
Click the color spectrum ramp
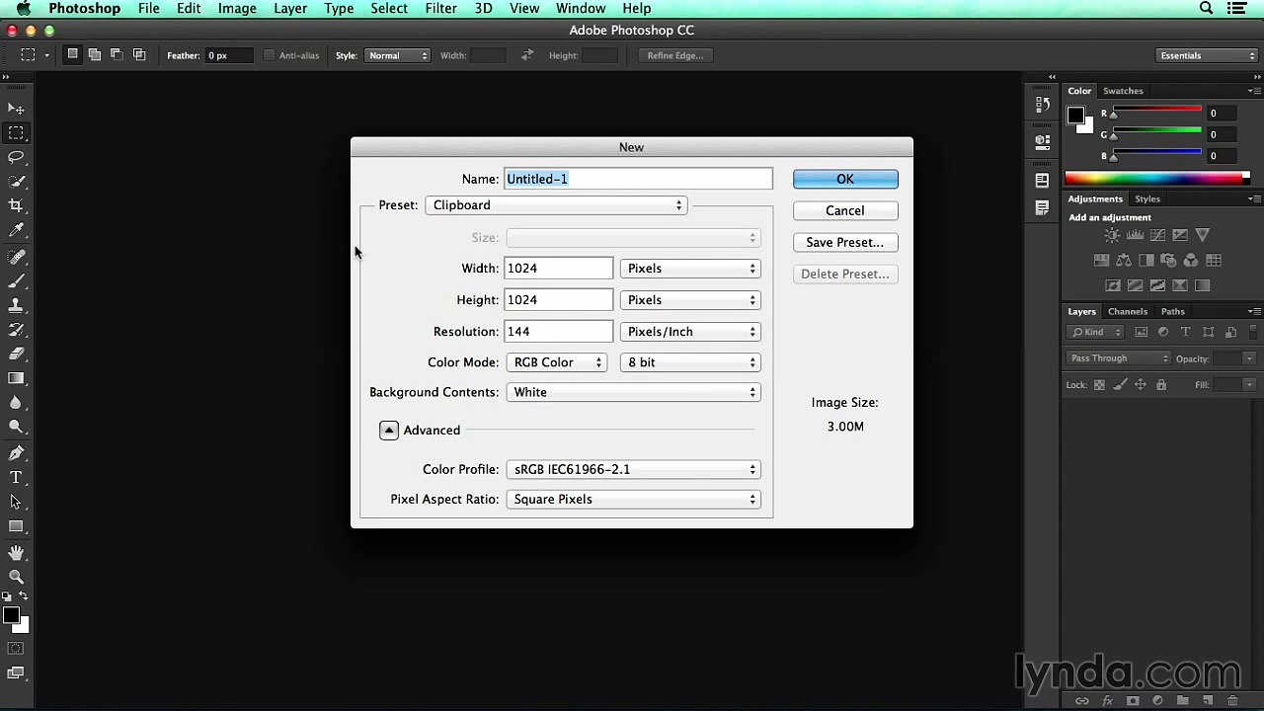tap(1156, 179)
